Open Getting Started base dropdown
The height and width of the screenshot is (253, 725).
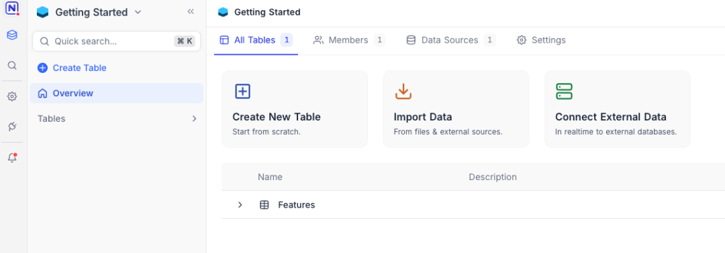click(x=89, y=13)
